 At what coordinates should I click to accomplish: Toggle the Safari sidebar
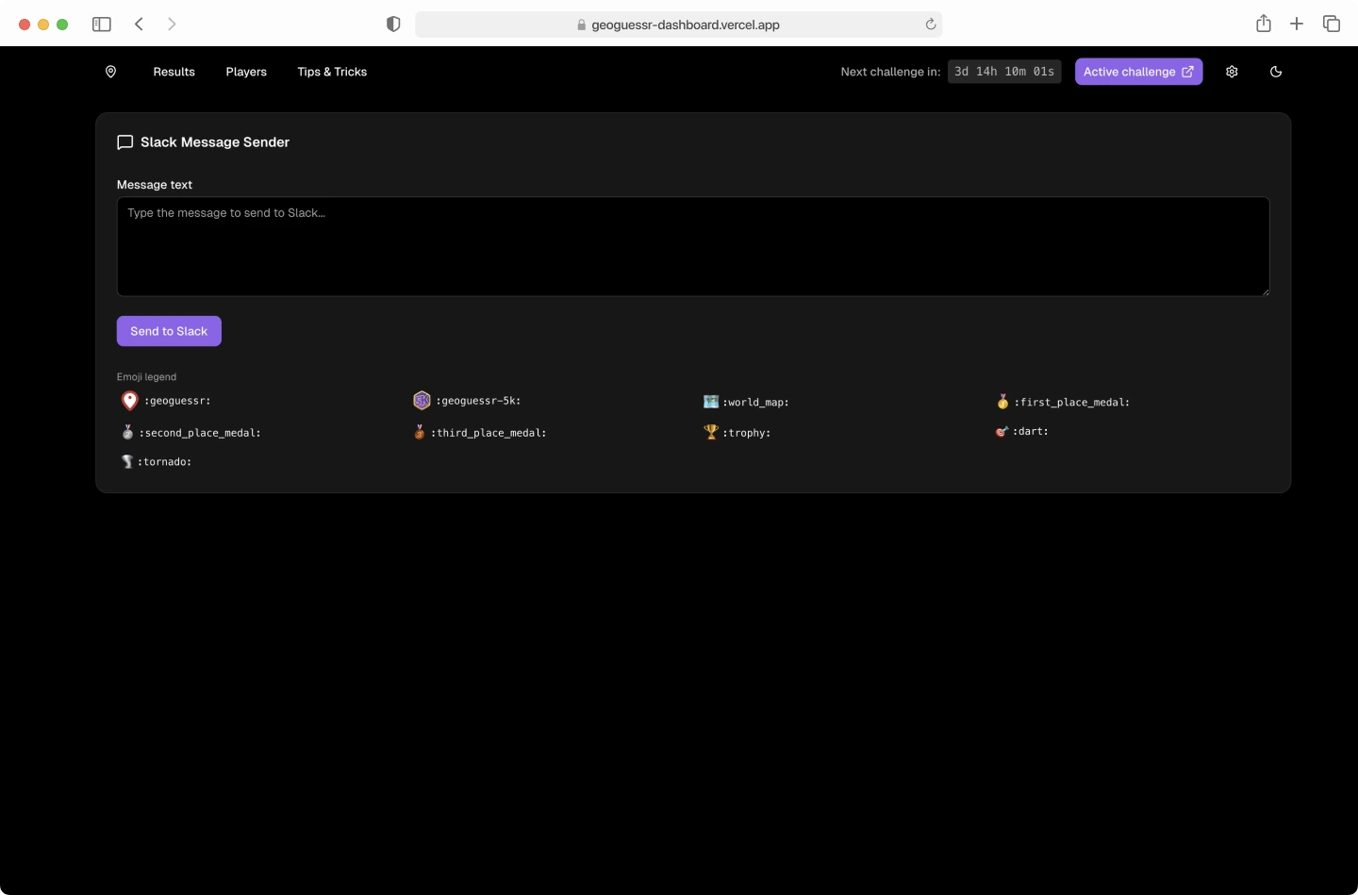pyautogui.click(x=102, y=24)
